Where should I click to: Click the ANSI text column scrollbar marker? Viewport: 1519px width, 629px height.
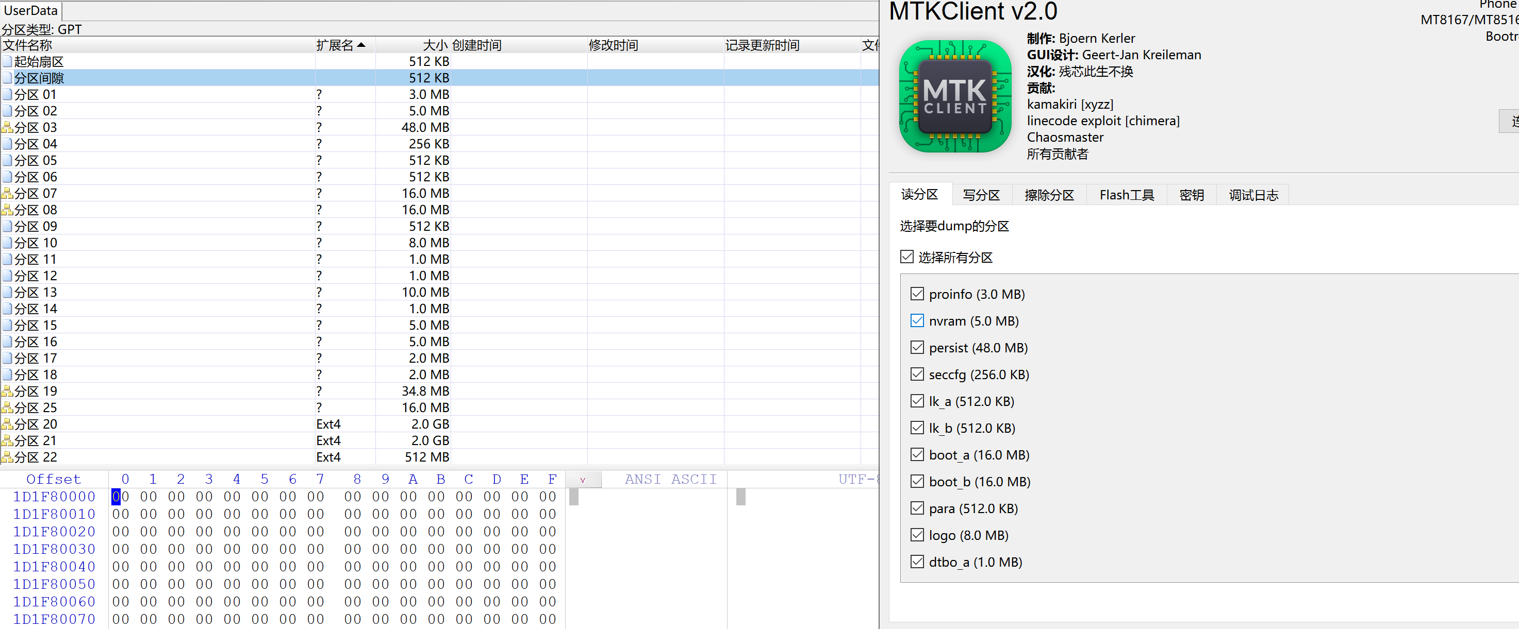pos(574,497)
